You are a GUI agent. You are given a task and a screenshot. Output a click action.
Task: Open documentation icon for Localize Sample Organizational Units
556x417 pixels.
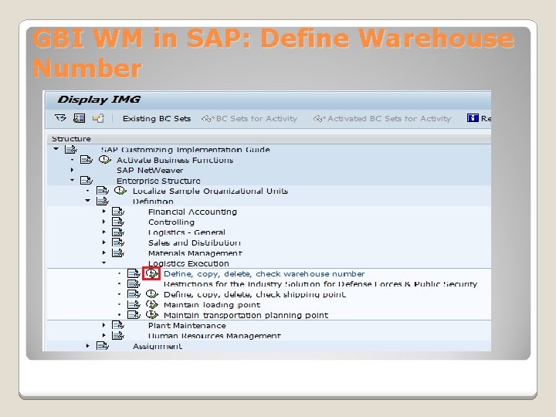point(103,191)
